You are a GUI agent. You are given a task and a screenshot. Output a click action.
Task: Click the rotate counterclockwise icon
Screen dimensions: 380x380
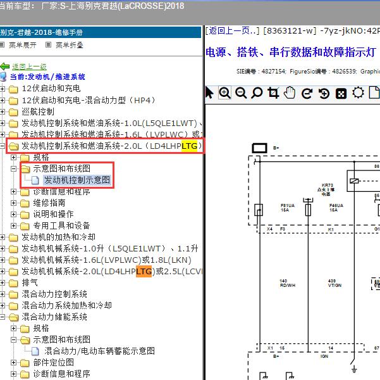click(x=324, y=94)
